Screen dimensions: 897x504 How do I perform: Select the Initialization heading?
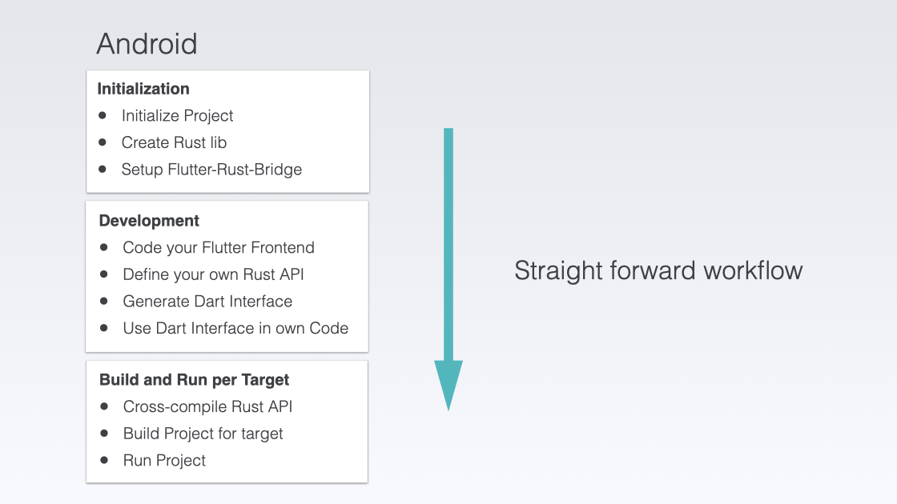[143, 89]
